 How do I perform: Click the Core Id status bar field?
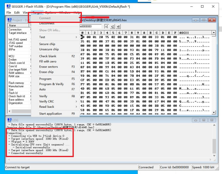(x=175, y=167)
